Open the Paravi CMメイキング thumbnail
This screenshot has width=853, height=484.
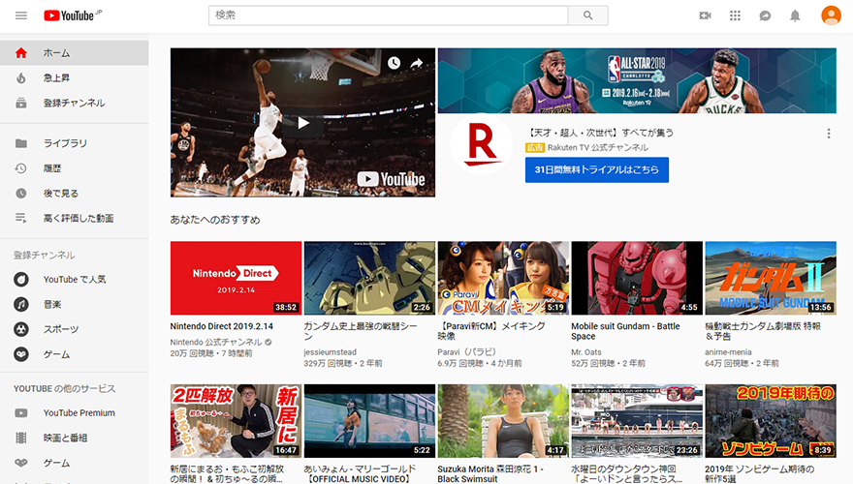pyautogui.click(x=503, y=278)
